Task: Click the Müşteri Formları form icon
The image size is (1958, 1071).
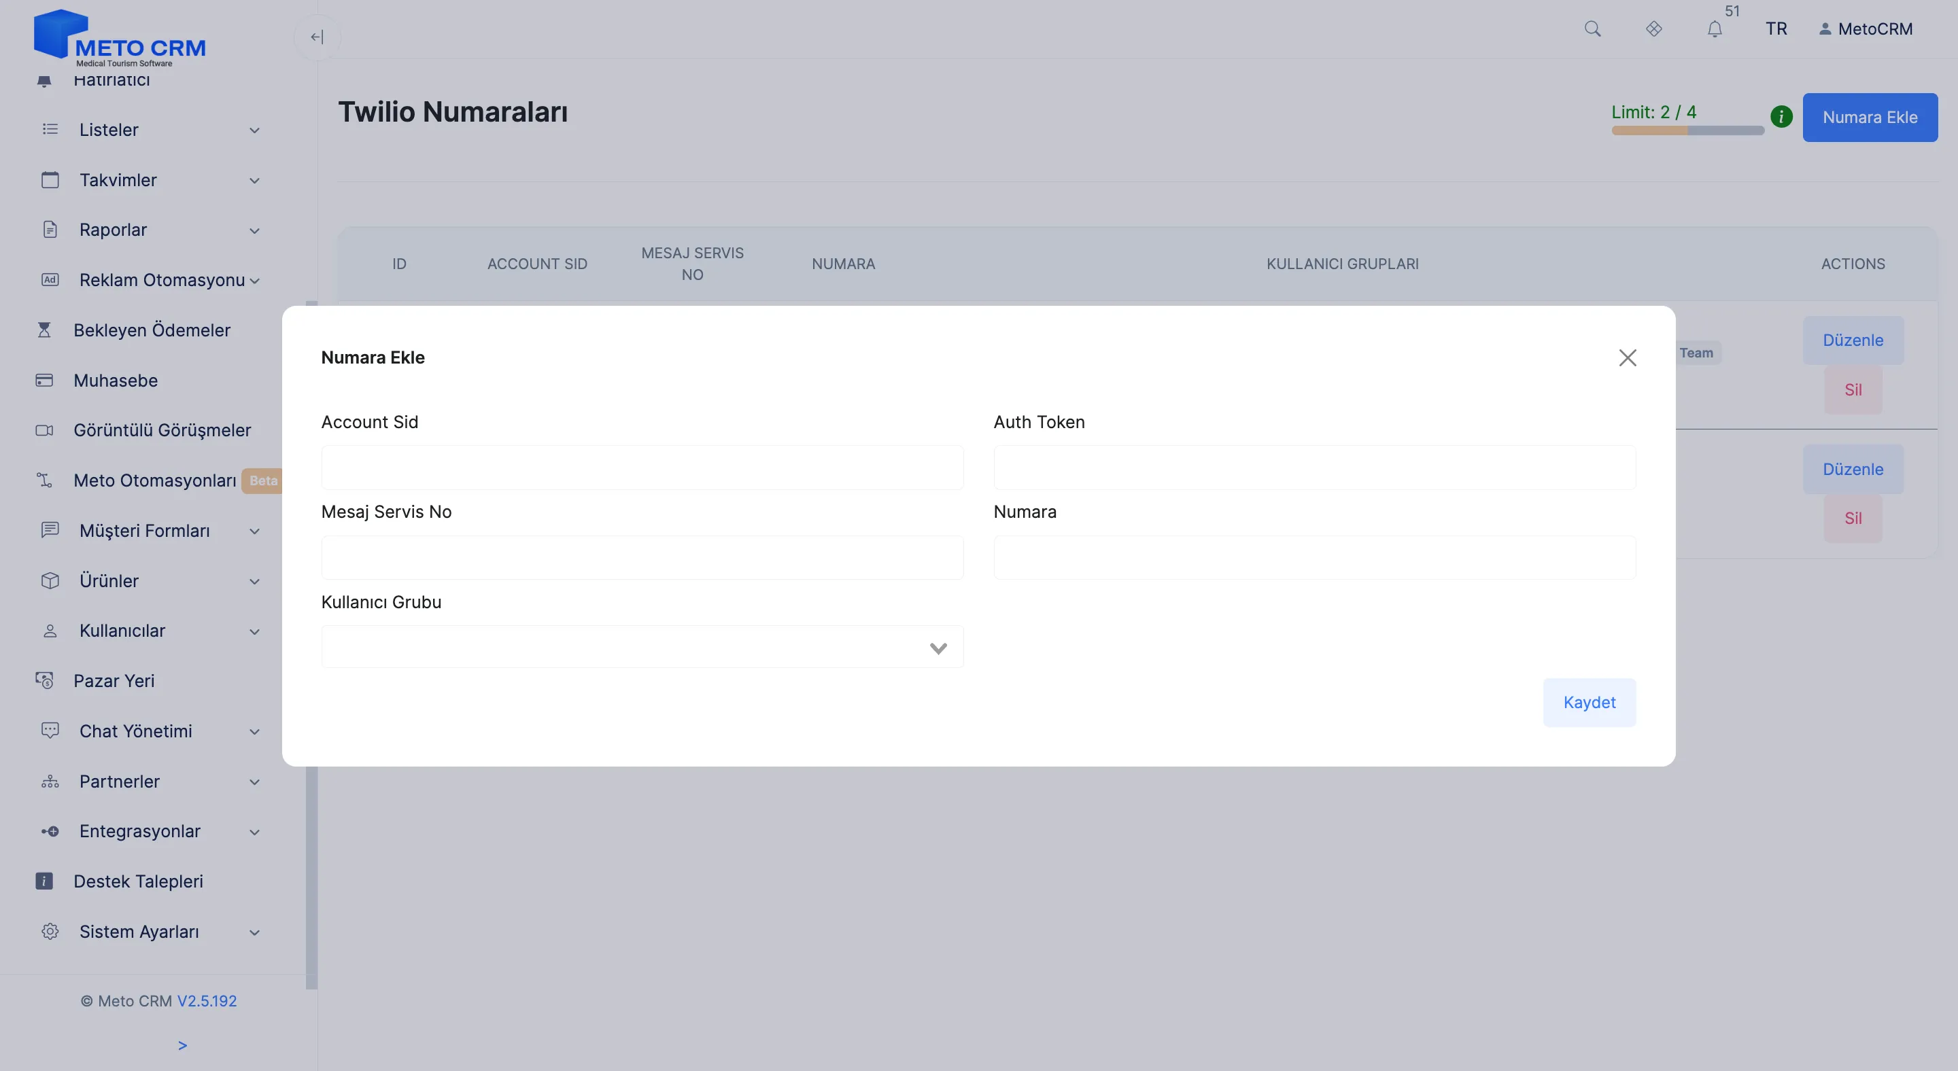Action: point(50,530)
